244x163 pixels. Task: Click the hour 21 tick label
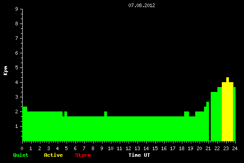[x=208, y=148]
